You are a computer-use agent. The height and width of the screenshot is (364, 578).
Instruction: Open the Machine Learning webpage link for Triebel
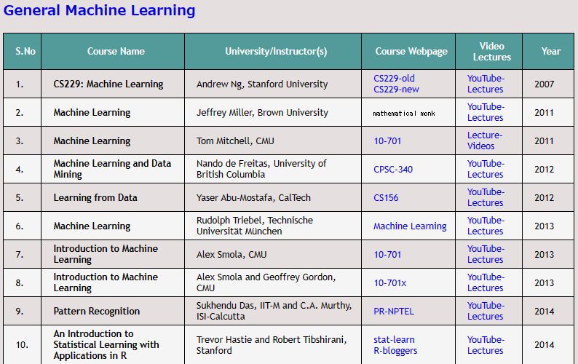point(410,226)
